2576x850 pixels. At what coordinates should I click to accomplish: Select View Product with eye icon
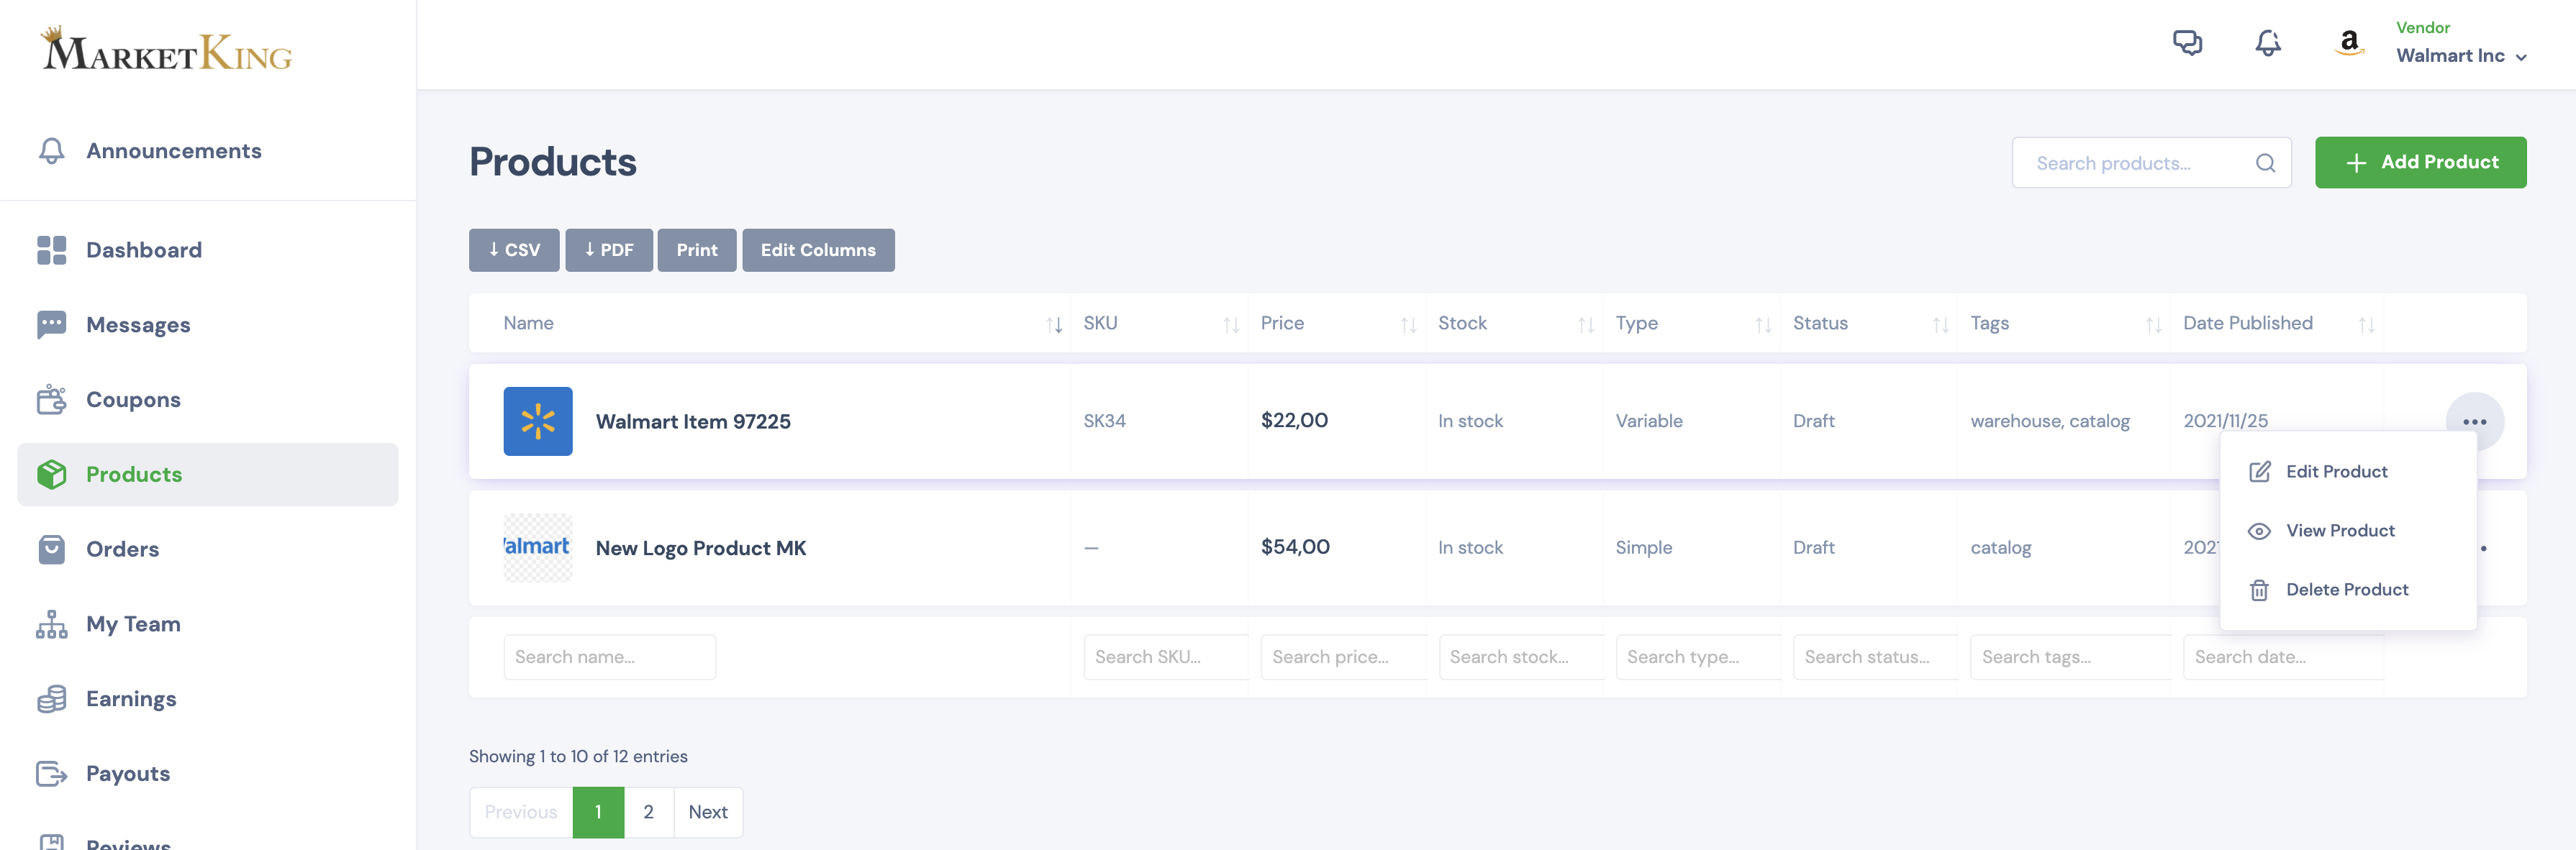tap(2339, 531)
